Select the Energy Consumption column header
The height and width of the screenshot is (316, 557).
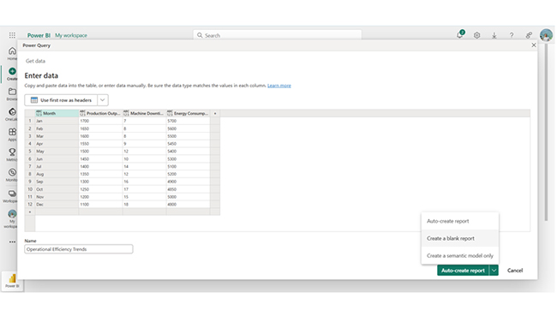pyautogui.click(x=188, y=113)
